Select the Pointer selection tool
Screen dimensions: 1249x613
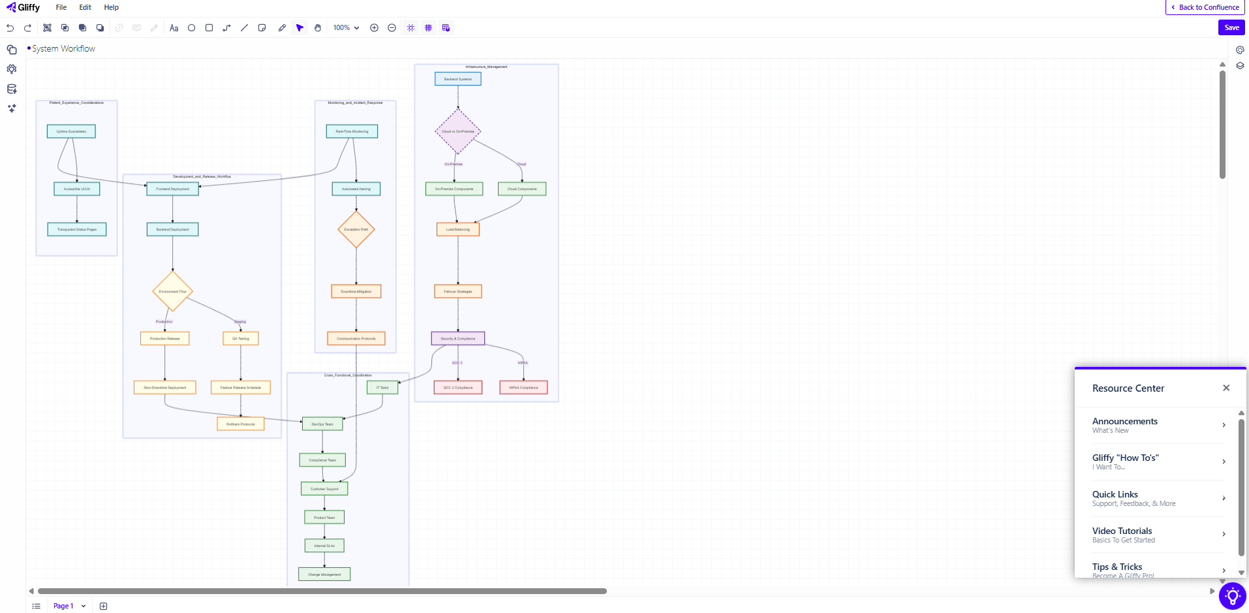300,28
